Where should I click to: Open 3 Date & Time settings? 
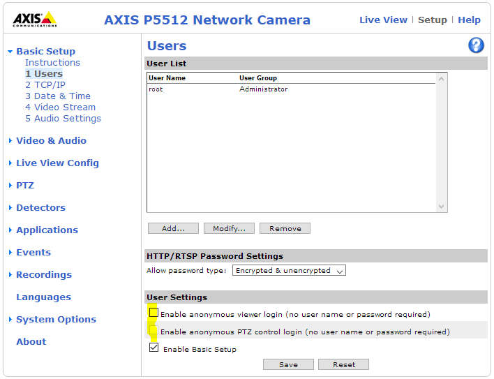[x=58, y=96]
